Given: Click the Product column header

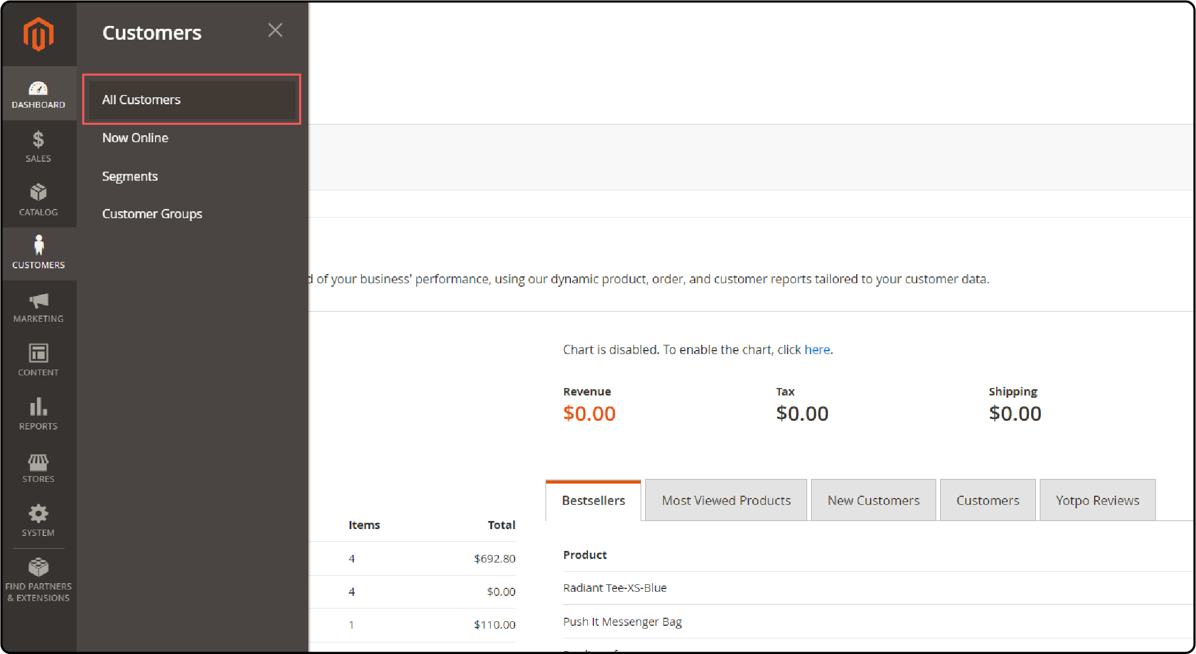Looking at the screenshot, I should [x=585, y=555].
